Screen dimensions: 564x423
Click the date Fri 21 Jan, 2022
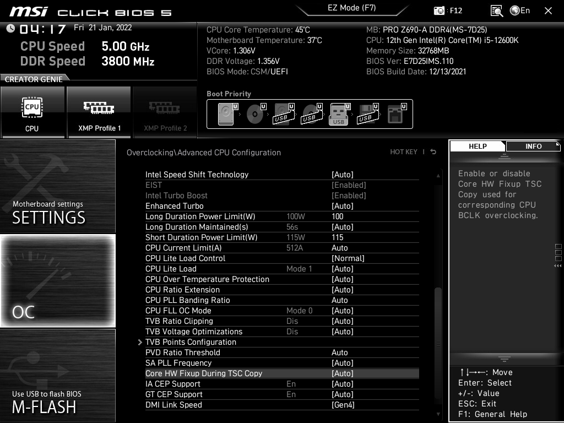(x=103, y=28)
